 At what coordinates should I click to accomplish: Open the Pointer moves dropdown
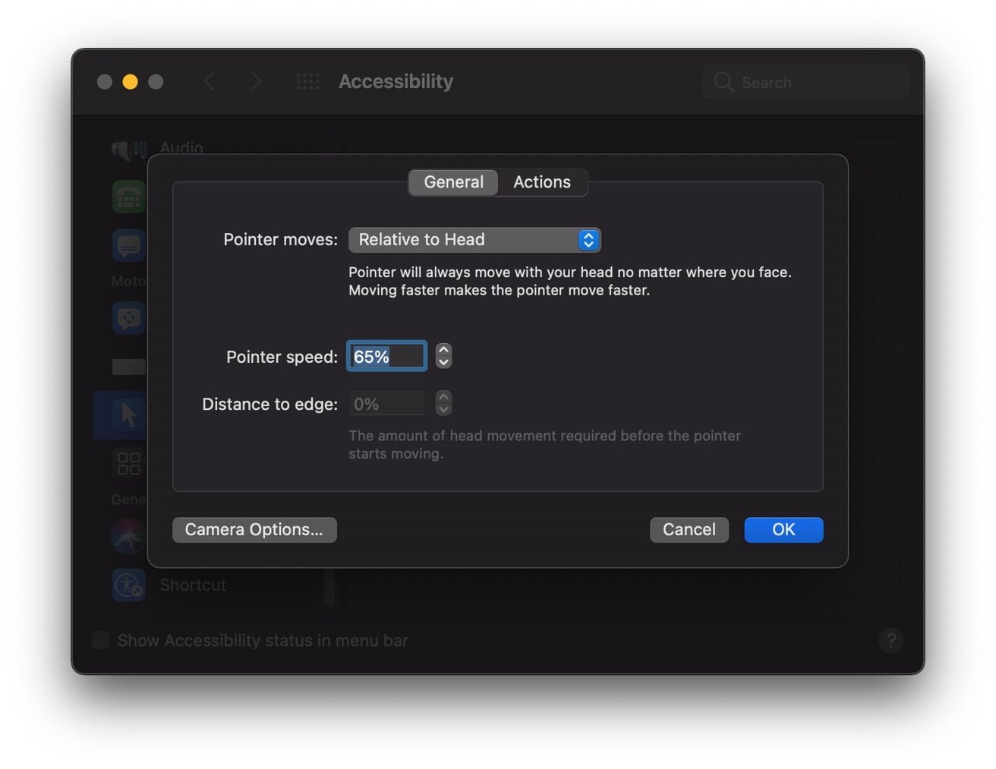click(x=474, y=240)
